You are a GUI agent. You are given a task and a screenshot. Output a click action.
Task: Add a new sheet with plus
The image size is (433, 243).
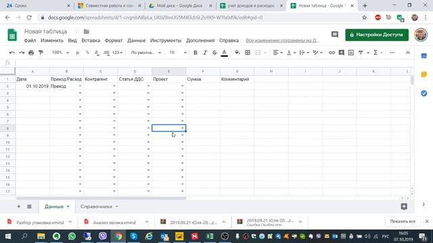click(19, 207)
